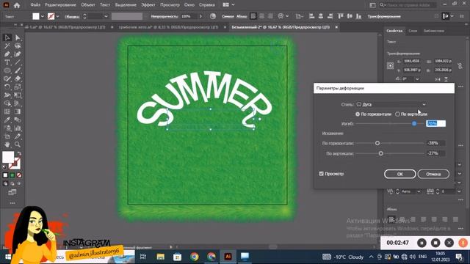Open the Object menu

pyautogui.click(x=88, y=5)
